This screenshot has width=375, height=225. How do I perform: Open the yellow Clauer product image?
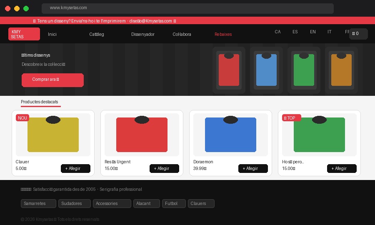click(x=53, y=135)
